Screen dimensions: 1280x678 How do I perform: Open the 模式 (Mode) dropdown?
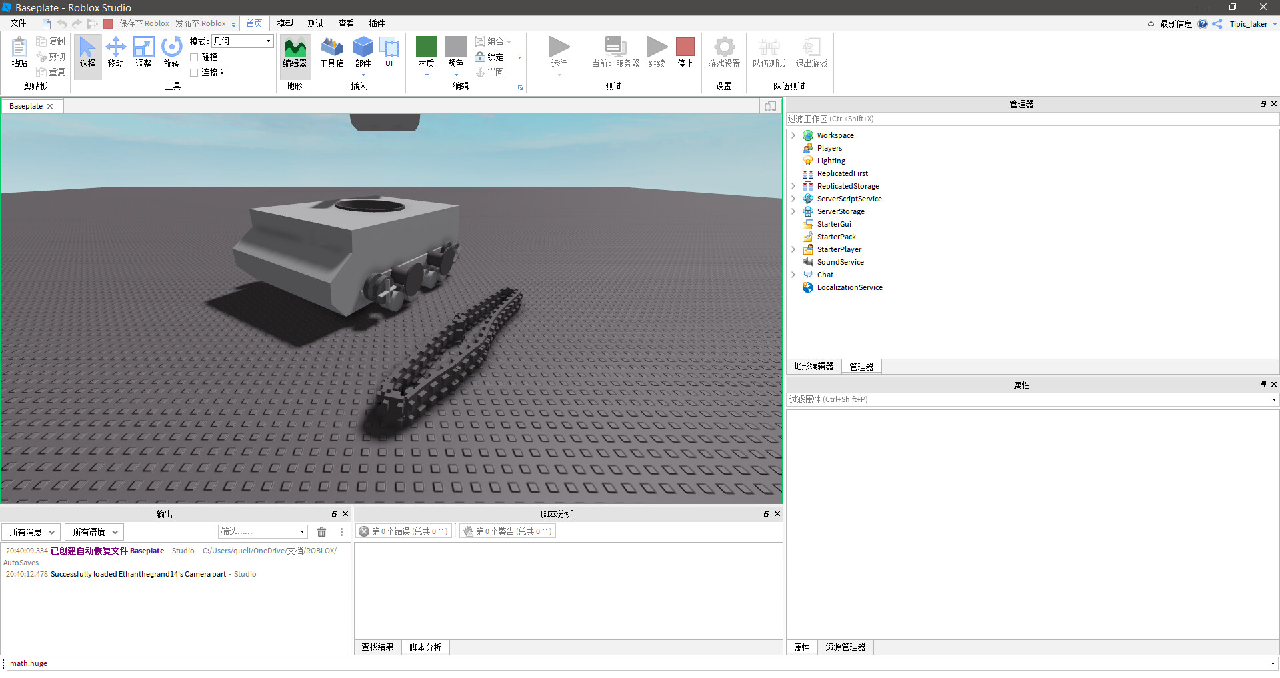click(x=243, y=41)
